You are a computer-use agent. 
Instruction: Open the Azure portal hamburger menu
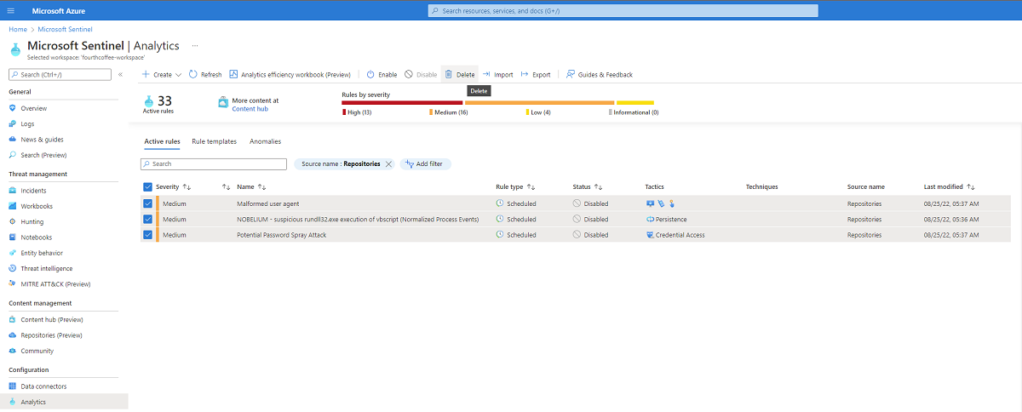[x=12, y=10]
